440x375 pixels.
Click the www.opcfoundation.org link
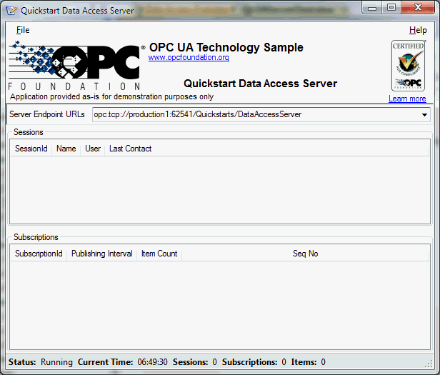coord(189,58)
